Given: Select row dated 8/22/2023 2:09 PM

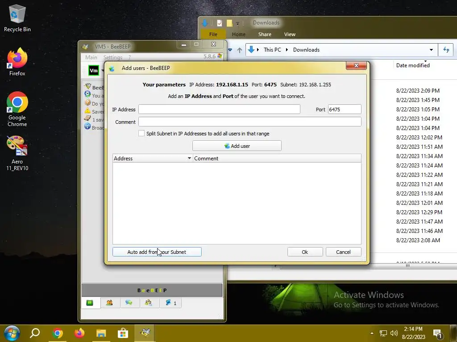Looking at the screenshot, I should [x=418, y=90].
